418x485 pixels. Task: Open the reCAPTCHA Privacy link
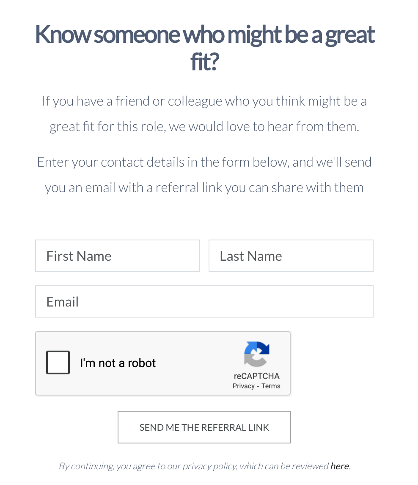pos(244,386)
